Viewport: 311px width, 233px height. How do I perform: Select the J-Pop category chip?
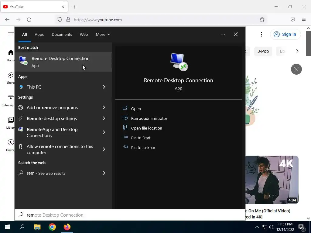click(x=263, y=51)
